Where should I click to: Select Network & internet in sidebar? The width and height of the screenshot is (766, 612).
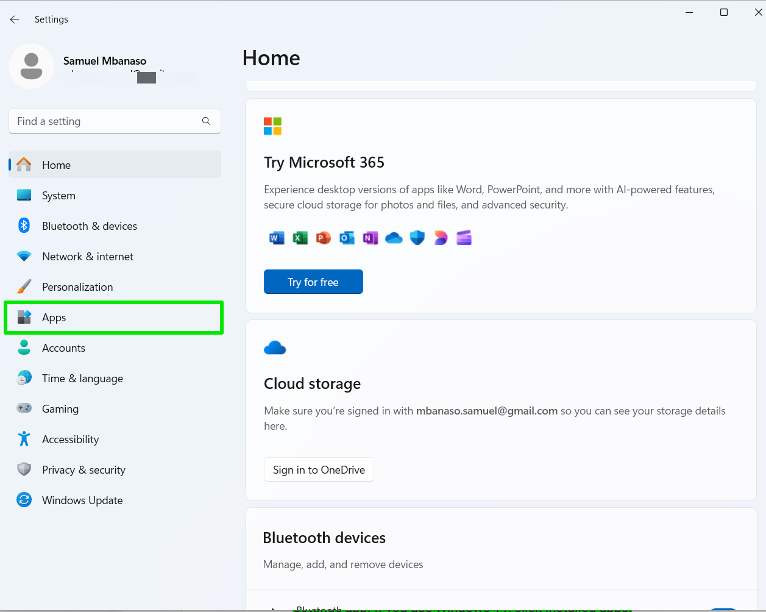coord(87,257)
